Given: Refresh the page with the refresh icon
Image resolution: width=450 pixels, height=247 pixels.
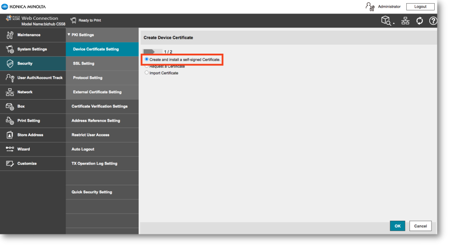Looking at the screenshot, I should (x=419, y=21).
